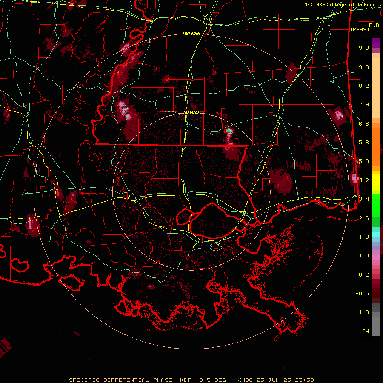This screenshot has height=383, width=383.
Task: Click the orange segment of the color bar
Action: tap(376, 144)
